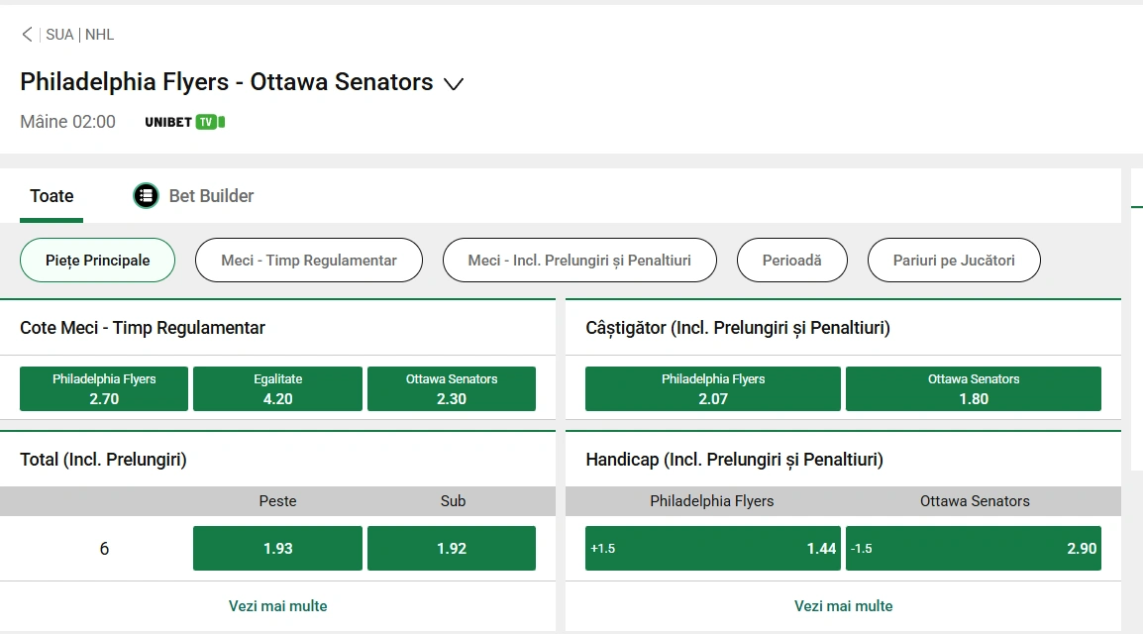Enable the Meci - Timp Regulamentar filter
This screenshot has width=1143, height=634.
308,260
